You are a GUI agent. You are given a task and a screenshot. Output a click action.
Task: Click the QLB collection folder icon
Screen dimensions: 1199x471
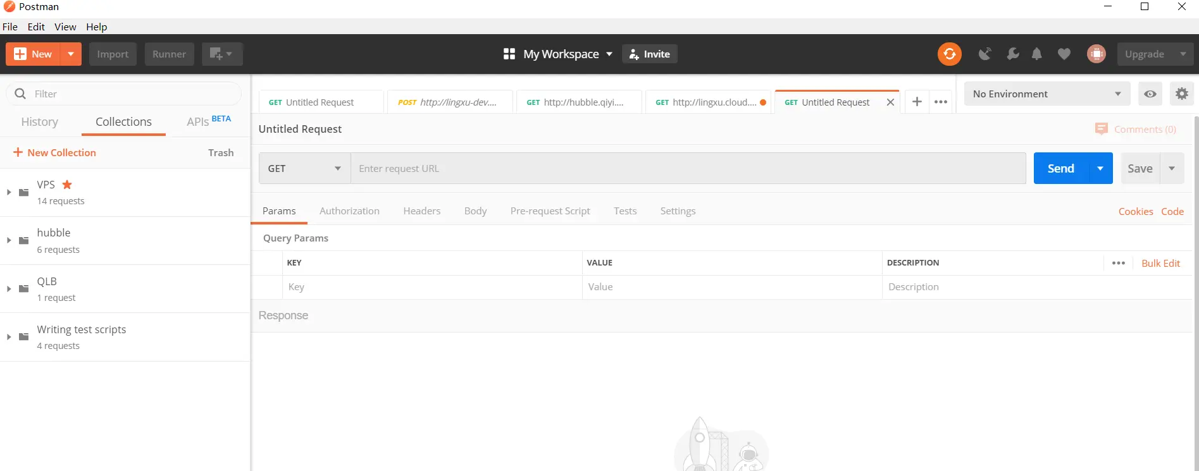tap(24, 288)
